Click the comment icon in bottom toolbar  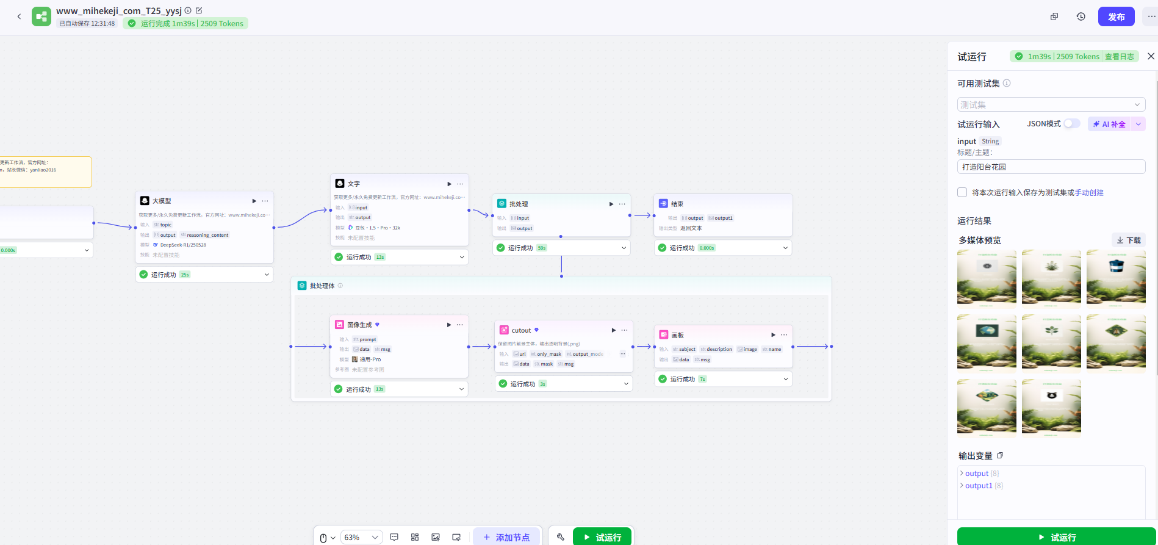pyautogui.click(x=394, y=537)
